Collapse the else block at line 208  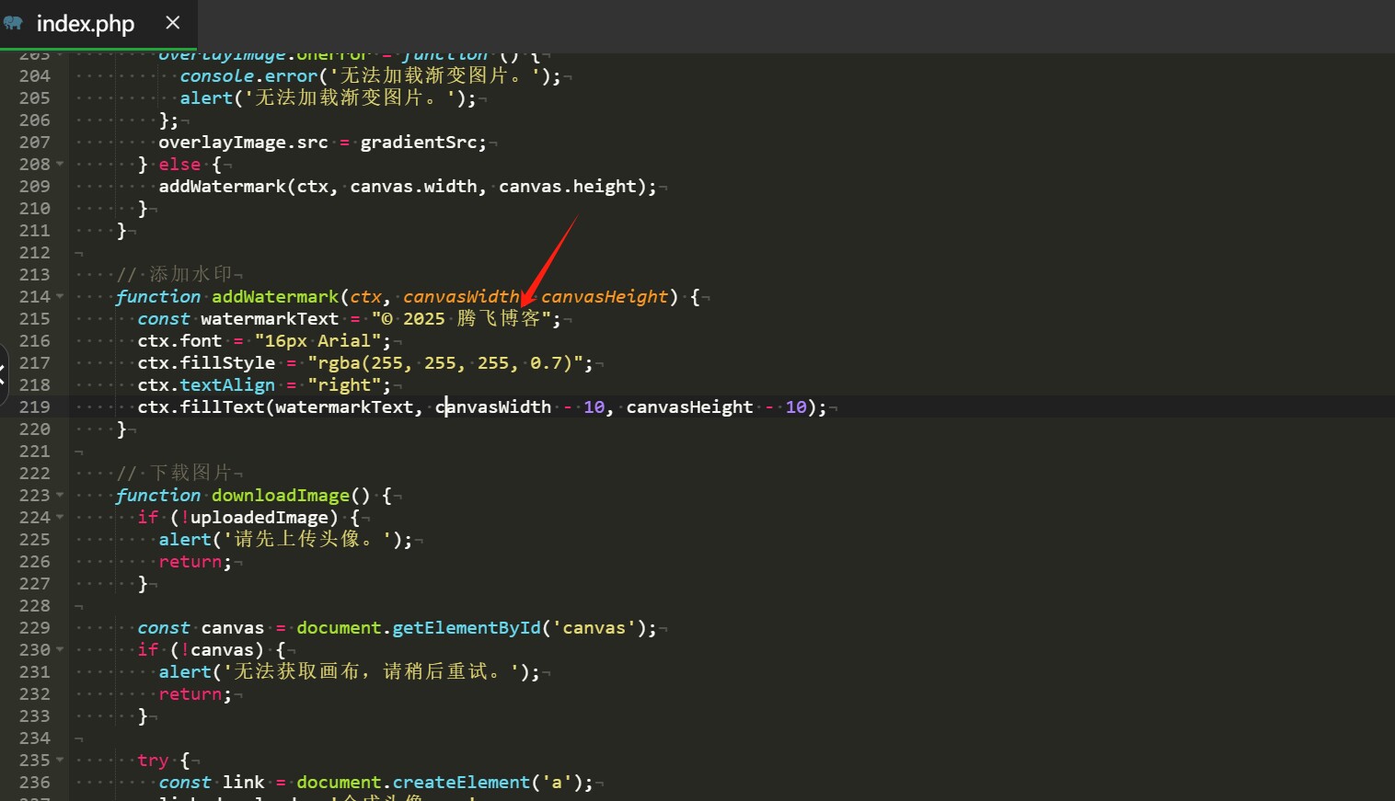coord(60,165)
